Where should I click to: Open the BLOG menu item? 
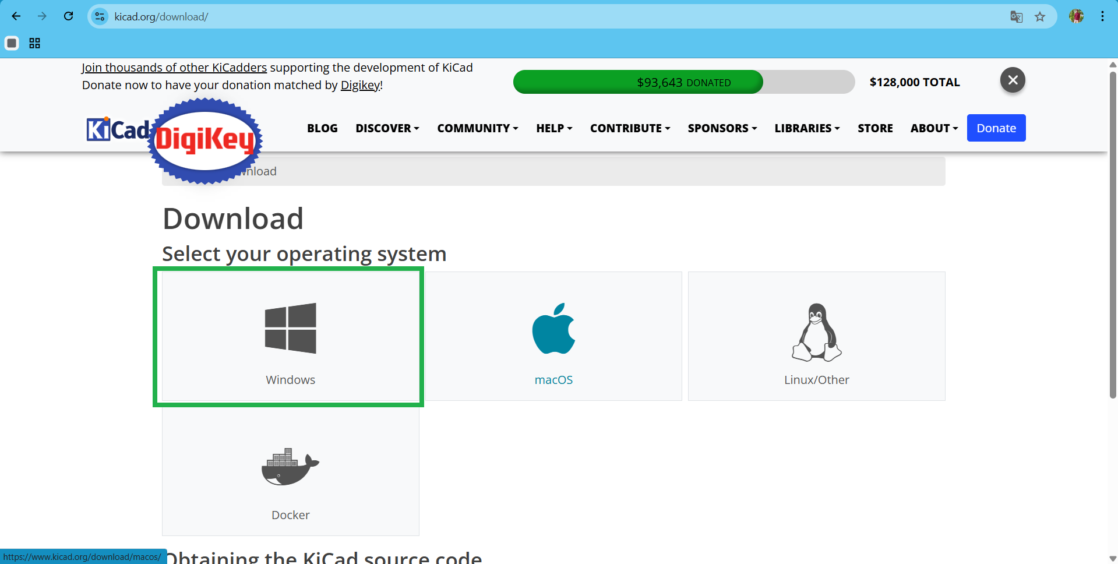(322, 128)
